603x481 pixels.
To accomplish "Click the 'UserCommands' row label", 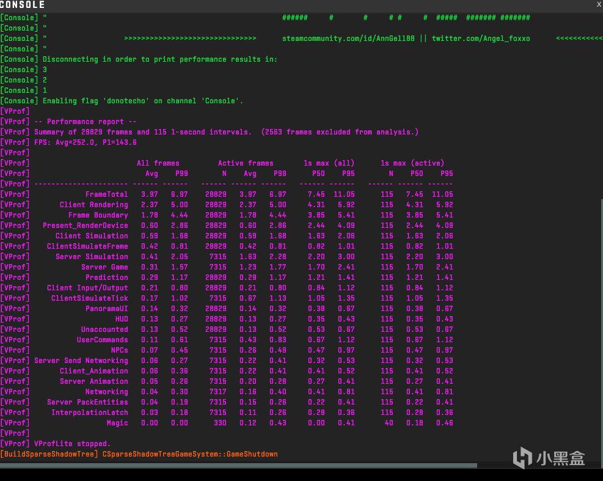I will pos(102,340).
